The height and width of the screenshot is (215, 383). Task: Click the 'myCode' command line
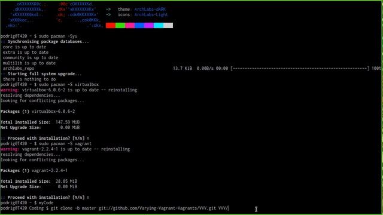coord(27,202)
